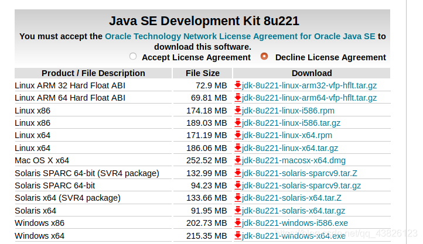The width and height of the screenshot is (423, 244).
Task: Click the Product / File Description column header
Action: click(93, 73)
